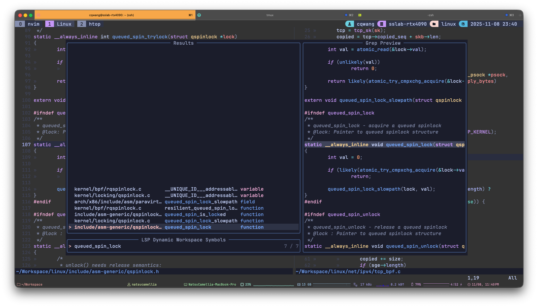The height and width of the screenshot is (307, 538).
Task: Click the user icon beside cqwang
Action: tap(350, 24)
